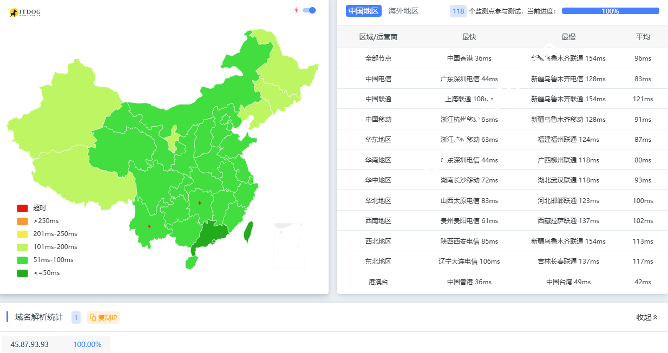Select the 西南地区 row label

378,220
